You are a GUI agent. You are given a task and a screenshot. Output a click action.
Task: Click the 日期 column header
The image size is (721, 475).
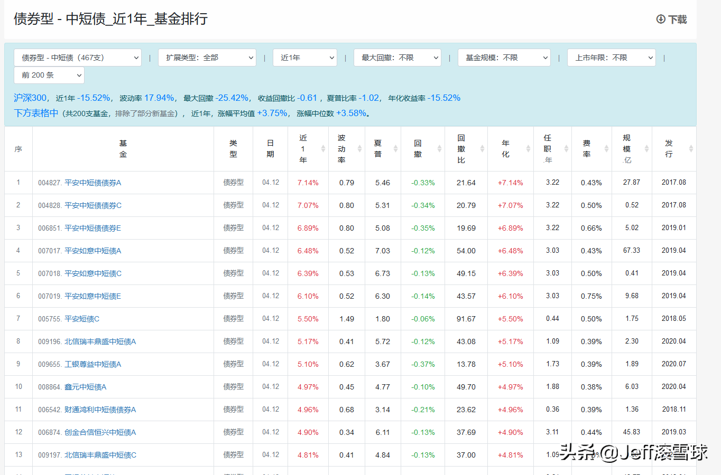(x=270, y=149)
